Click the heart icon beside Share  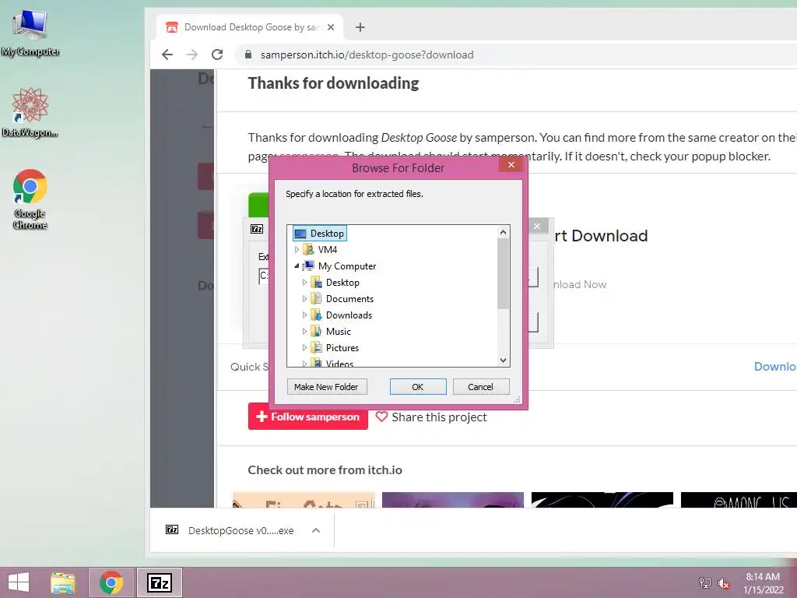(381, 417)
